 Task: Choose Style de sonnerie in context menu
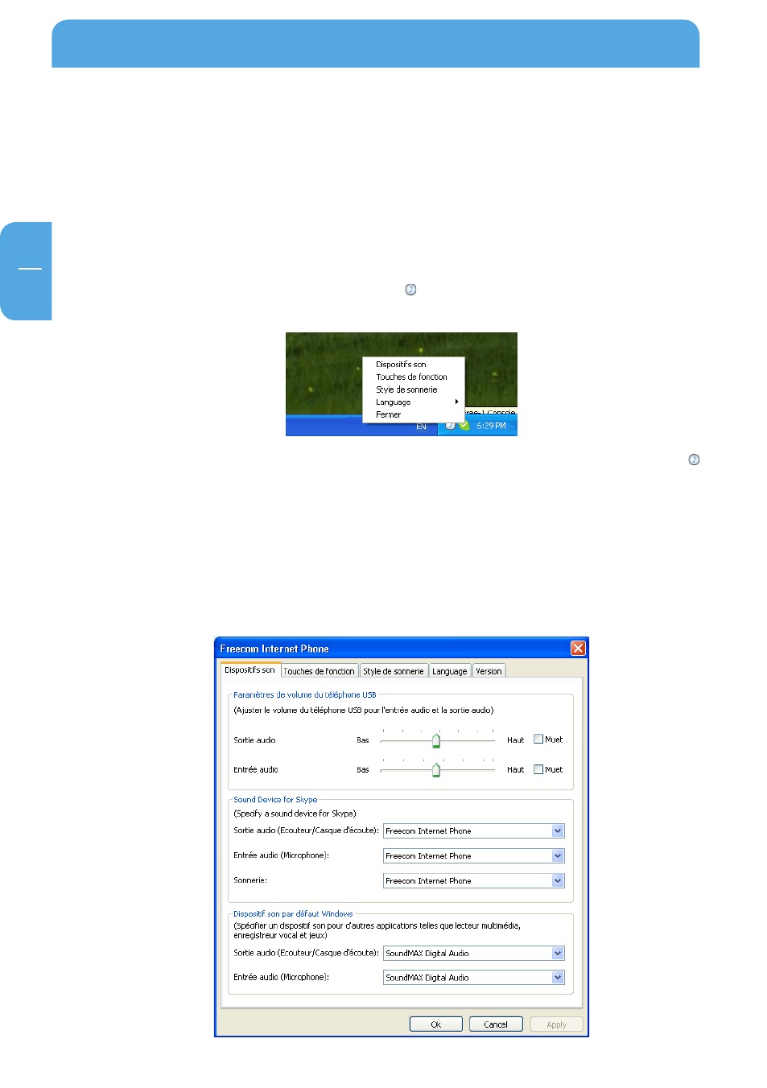[406, 389]
